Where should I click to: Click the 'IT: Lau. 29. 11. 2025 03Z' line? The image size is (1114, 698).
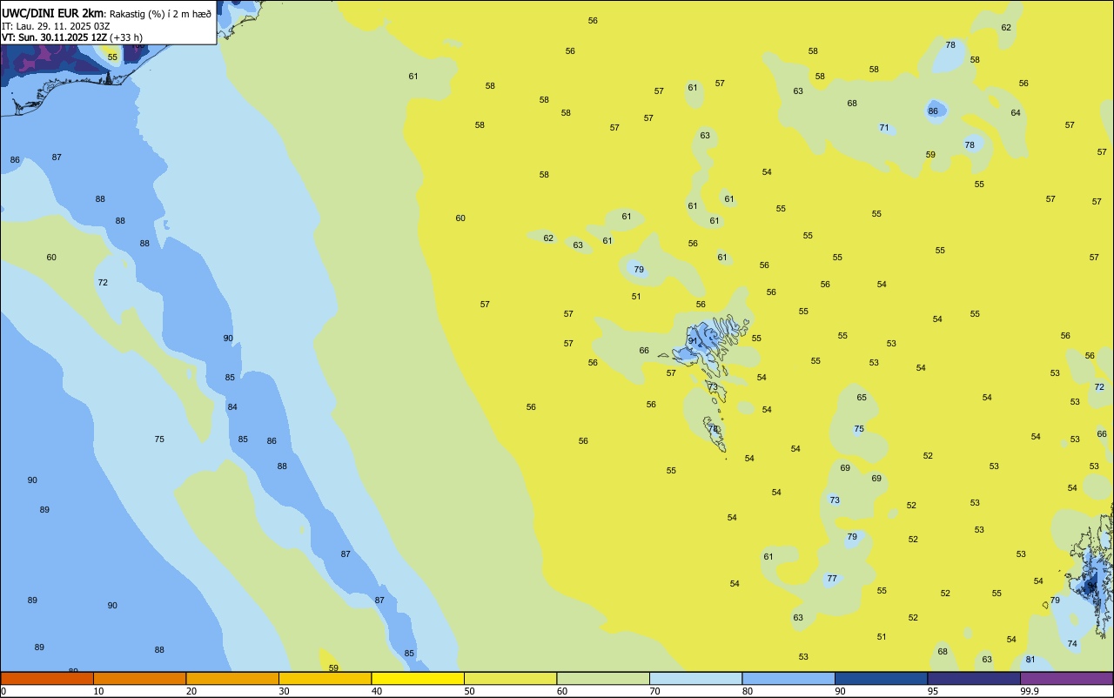pyautogui.click(x=56, y=26)
